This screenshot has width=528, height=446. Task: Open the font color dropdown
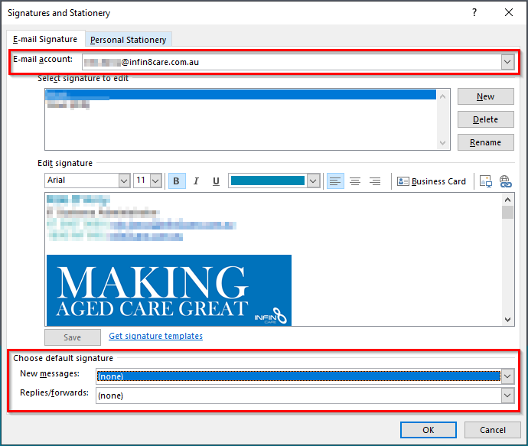[312, 181]
